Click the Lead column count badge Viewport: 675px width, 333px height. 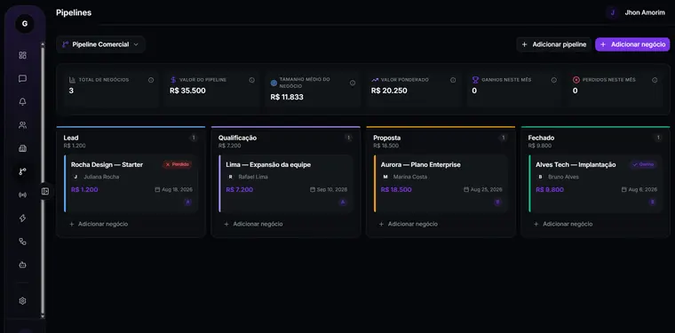(x=194, y=138)
